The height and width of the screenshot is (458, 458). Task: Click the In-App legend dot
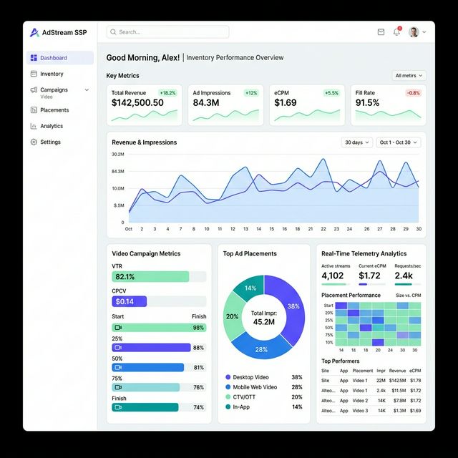coord(228,407)
